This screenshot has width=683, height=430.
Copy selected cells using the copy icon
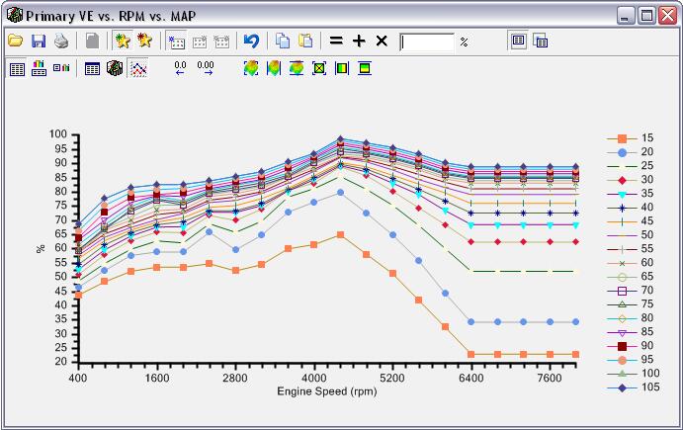[x=283, y=42]
